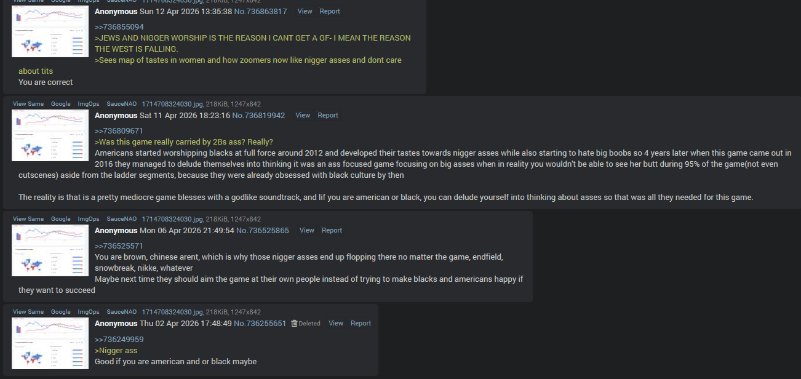This screenshot has width=801, height=379.
Task: Click post number No.736819942
Action: coord(258,116)
